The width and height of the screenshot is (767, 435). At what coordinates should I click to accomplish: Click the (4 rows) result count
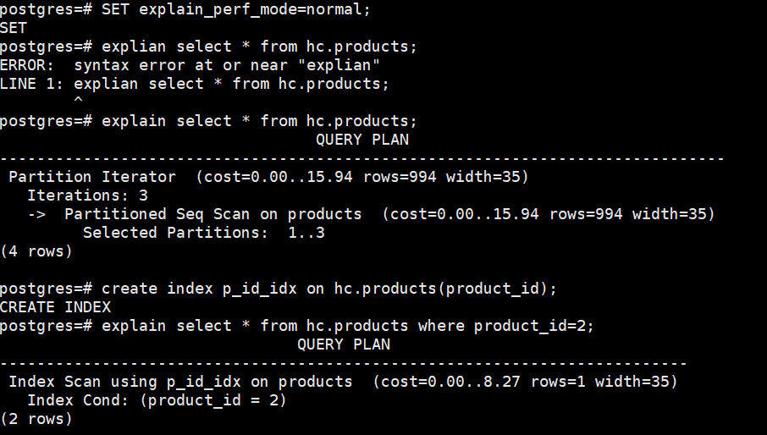point(36,251)
